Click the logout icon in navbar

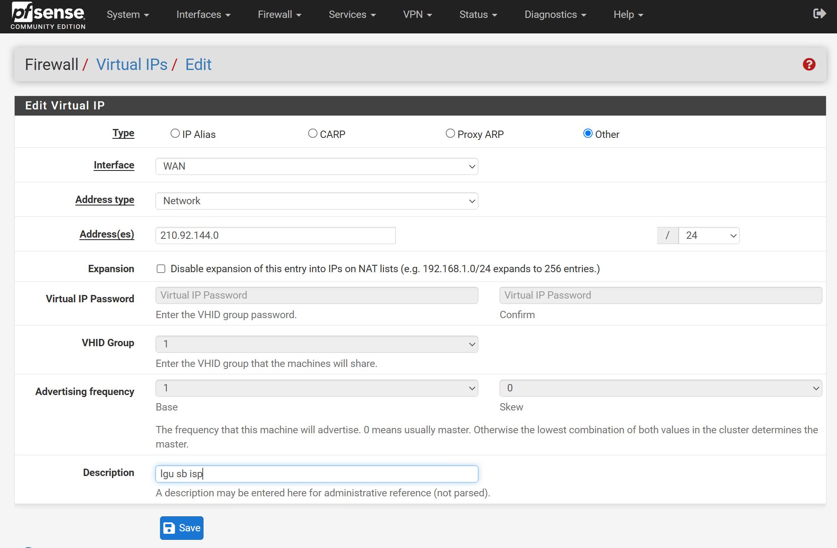[819, 14]
